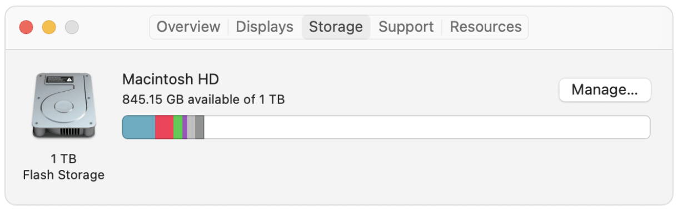The width and height of the screenshot is (678, 210).
Task: Click the 1 TB Flash Storage caption
Action: click(x=63, y=167)
